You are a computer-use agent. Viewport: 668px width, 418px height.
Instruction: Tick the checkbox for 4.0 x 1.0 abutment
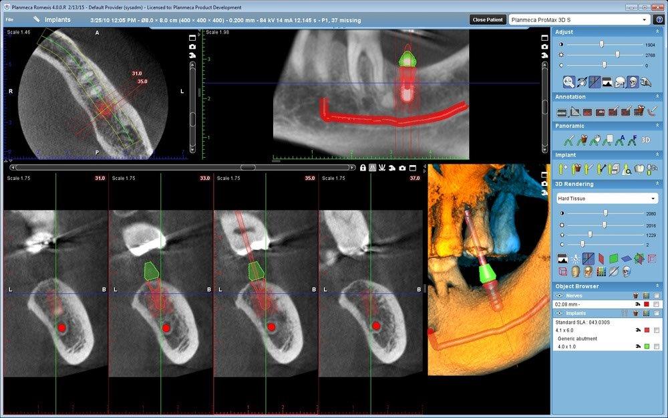click(x=657, y=346)
